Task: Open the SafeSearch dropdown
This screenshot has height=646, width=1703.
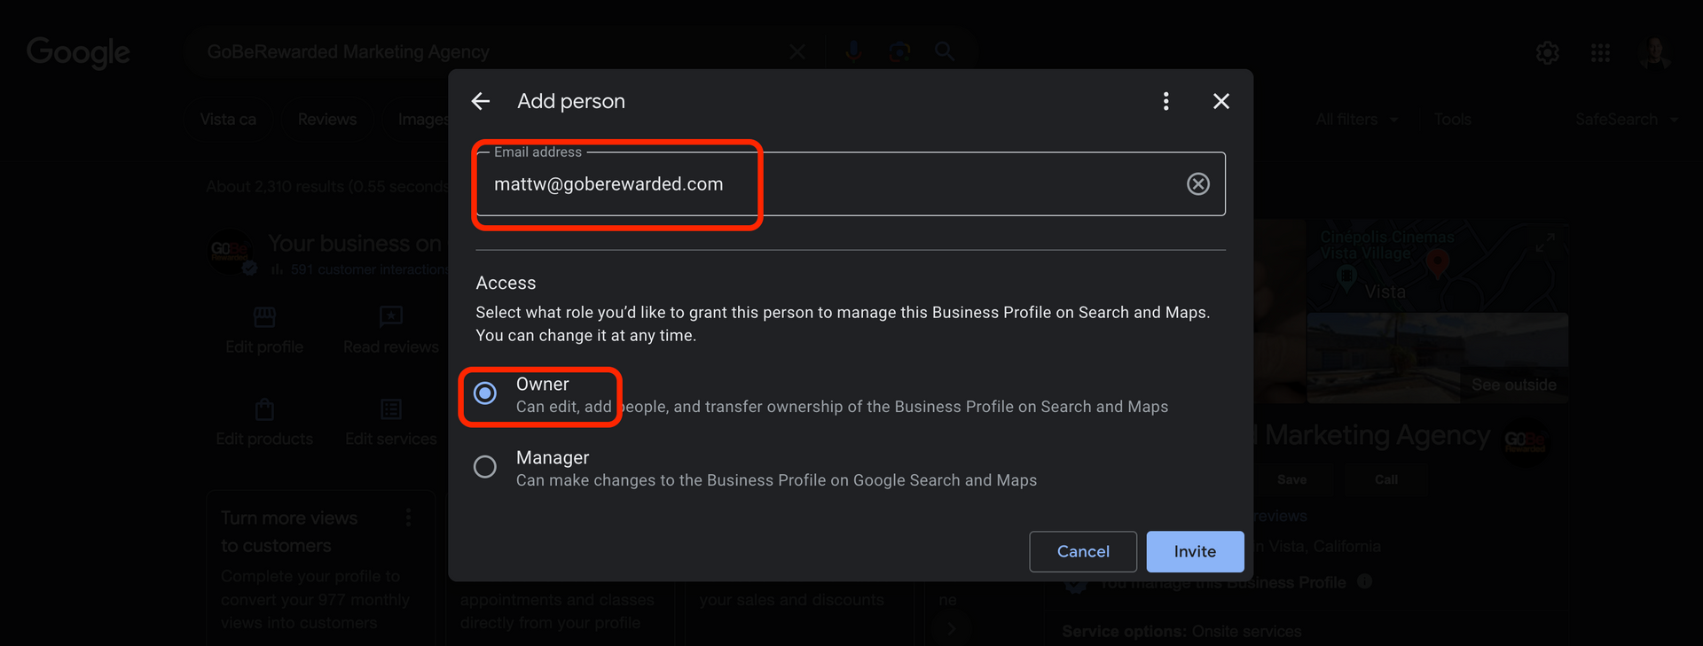Action: (x=1627, y=120)
